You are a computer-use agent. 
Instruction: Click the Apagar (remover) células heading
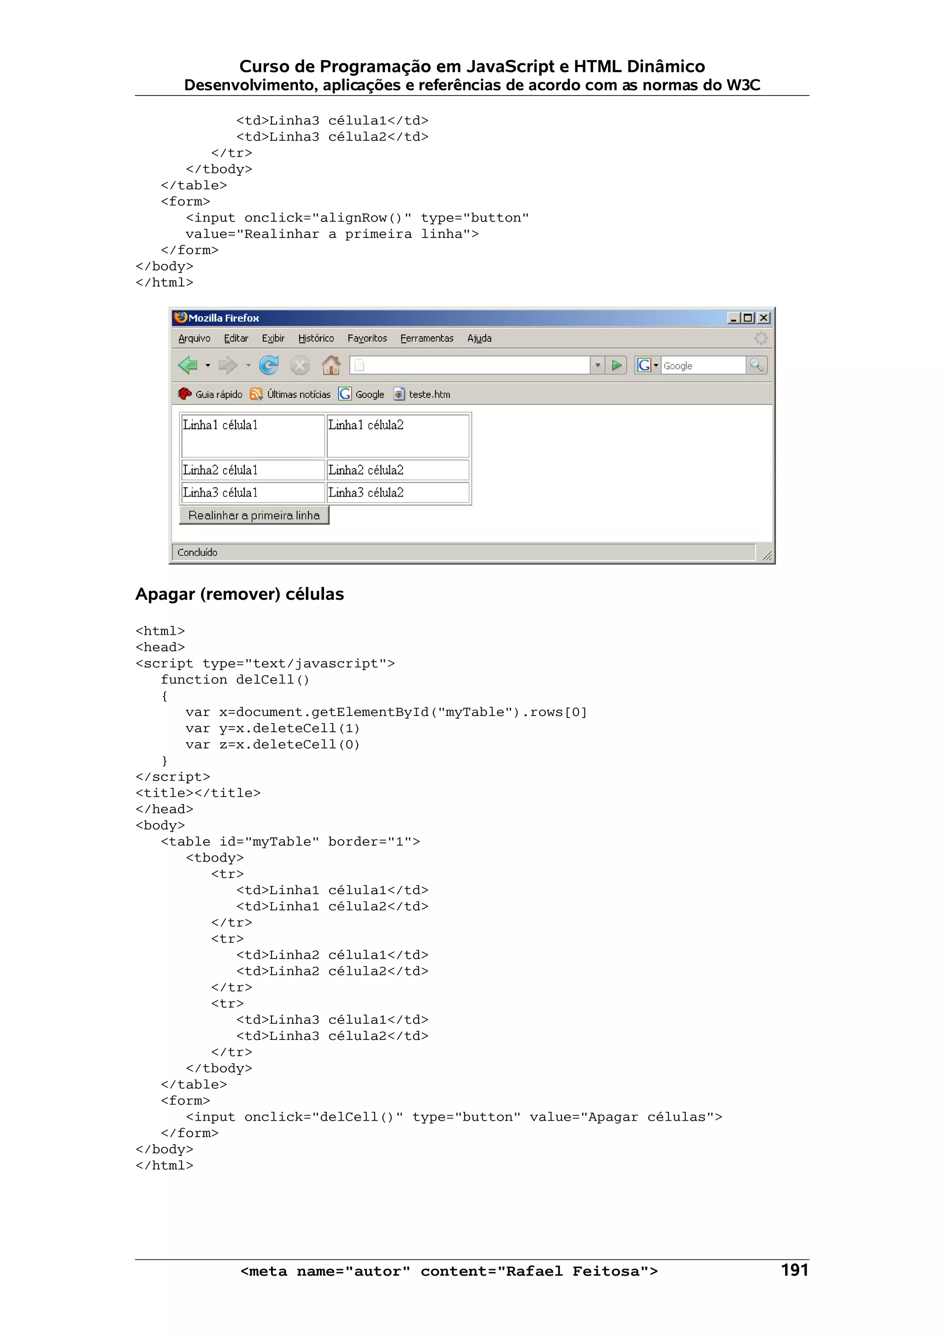pos(240,595)
